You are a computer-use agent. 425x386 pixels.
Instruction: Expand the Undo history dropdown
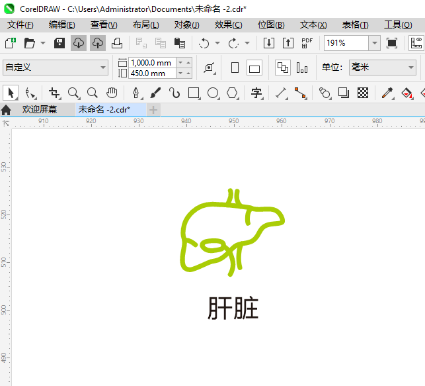[217, 43]
